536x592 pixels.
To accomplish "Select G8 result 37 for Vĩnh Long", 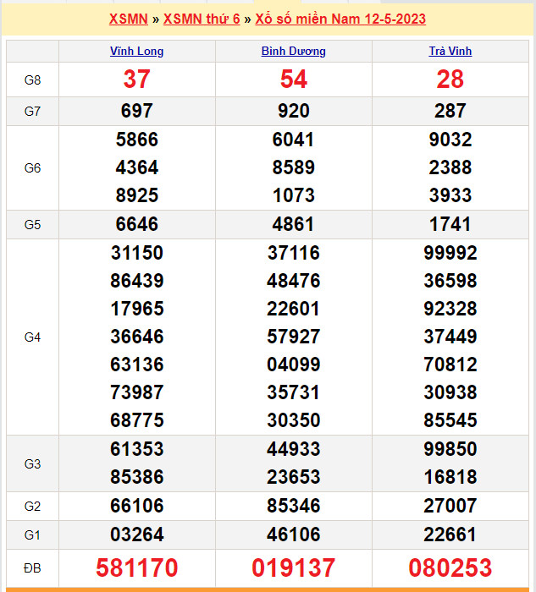I will 137,79.
